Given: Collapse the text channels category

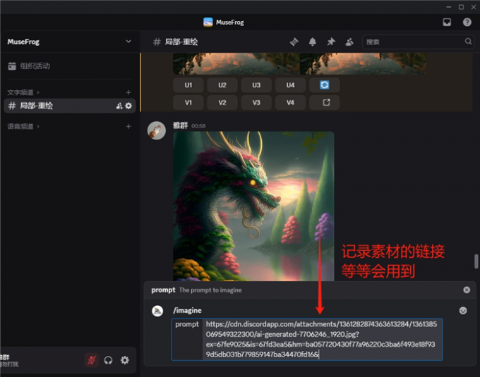Looking at the screenshot, I should tap(23, 92).
